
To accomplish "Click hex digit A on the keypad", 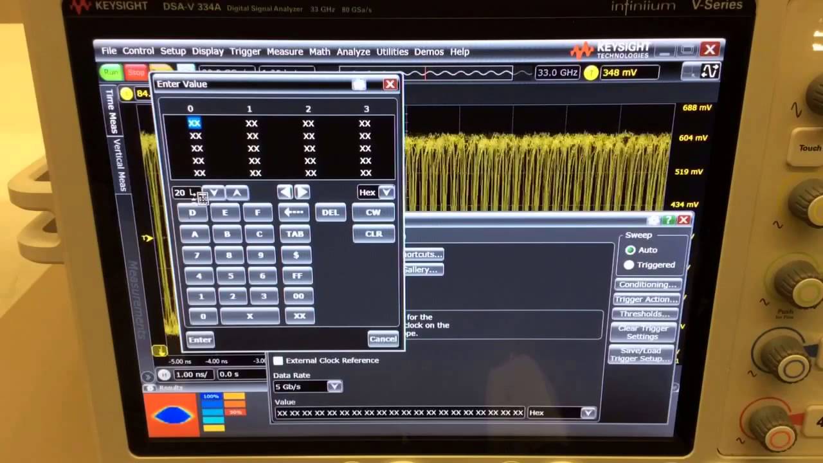I will (195, 234).
